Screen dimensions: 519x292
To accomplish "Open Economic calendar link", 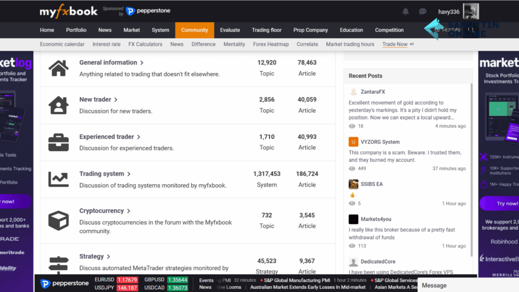I will (62, 45).
